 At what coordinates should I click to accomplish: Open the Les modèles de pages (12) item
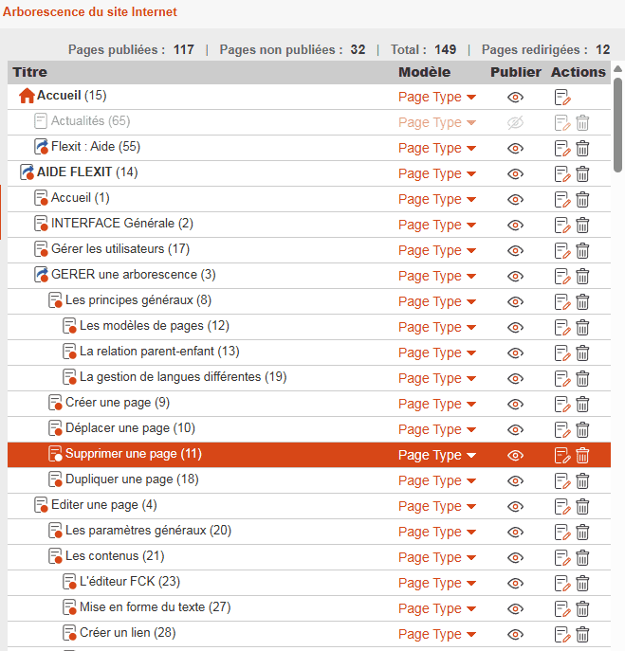point(155,326)
